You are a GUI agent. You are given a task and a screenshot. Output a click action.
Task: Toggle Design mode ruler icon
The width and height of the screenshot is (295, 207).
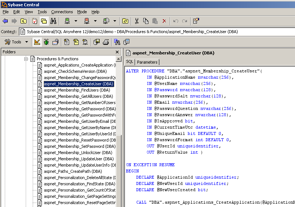[37, 42]
